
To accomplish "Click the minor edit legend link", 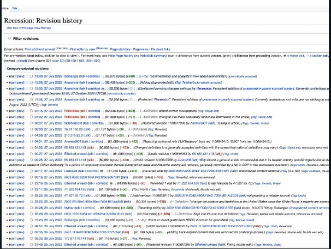I will point(295,56).
